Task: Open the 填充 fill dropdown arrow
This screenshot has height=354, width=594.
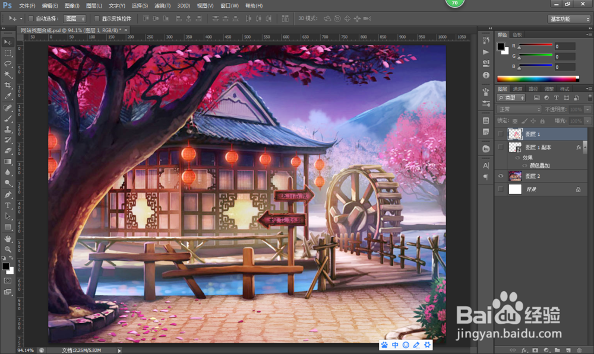Action: click(587, 121)
